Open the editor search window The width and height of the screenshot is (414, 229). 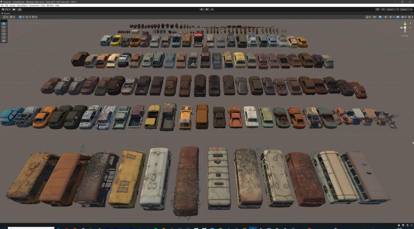pos(383,9)
